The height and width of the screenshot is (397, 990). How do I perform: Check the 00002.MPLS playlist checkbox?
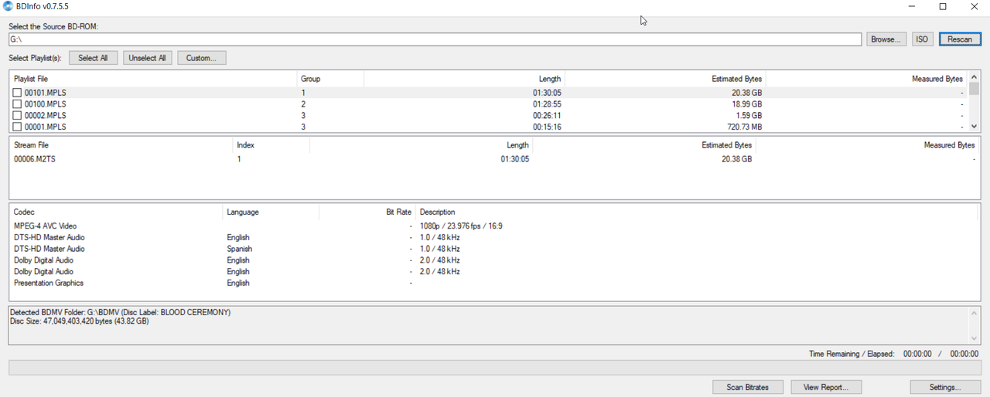pyautogui.click(x=17, y=115)
